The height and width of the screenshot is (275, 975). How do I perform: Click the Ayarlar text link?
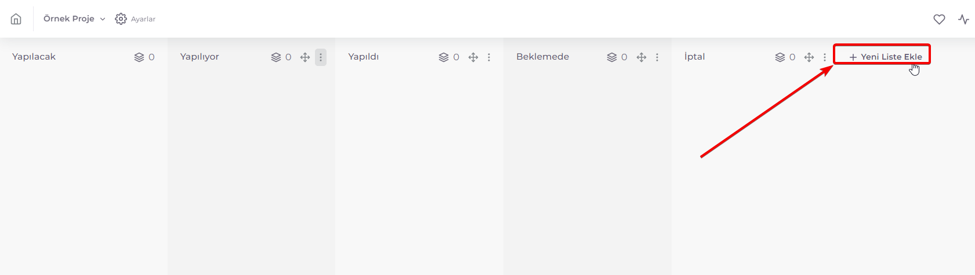pos(143,19)
